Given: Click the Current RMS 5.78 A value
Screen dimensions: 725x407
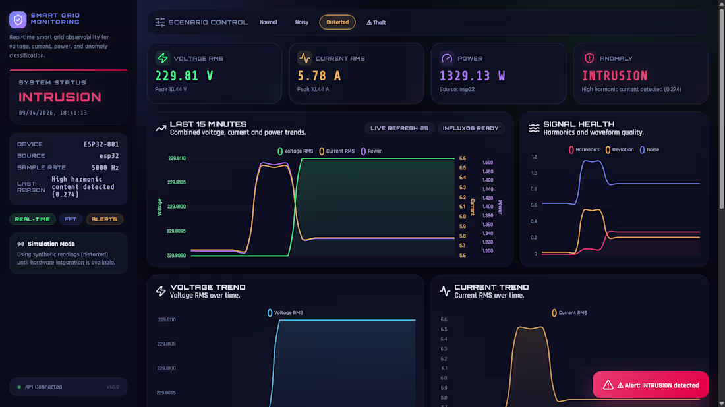Looking at the screenshot, I should [319, 76].
